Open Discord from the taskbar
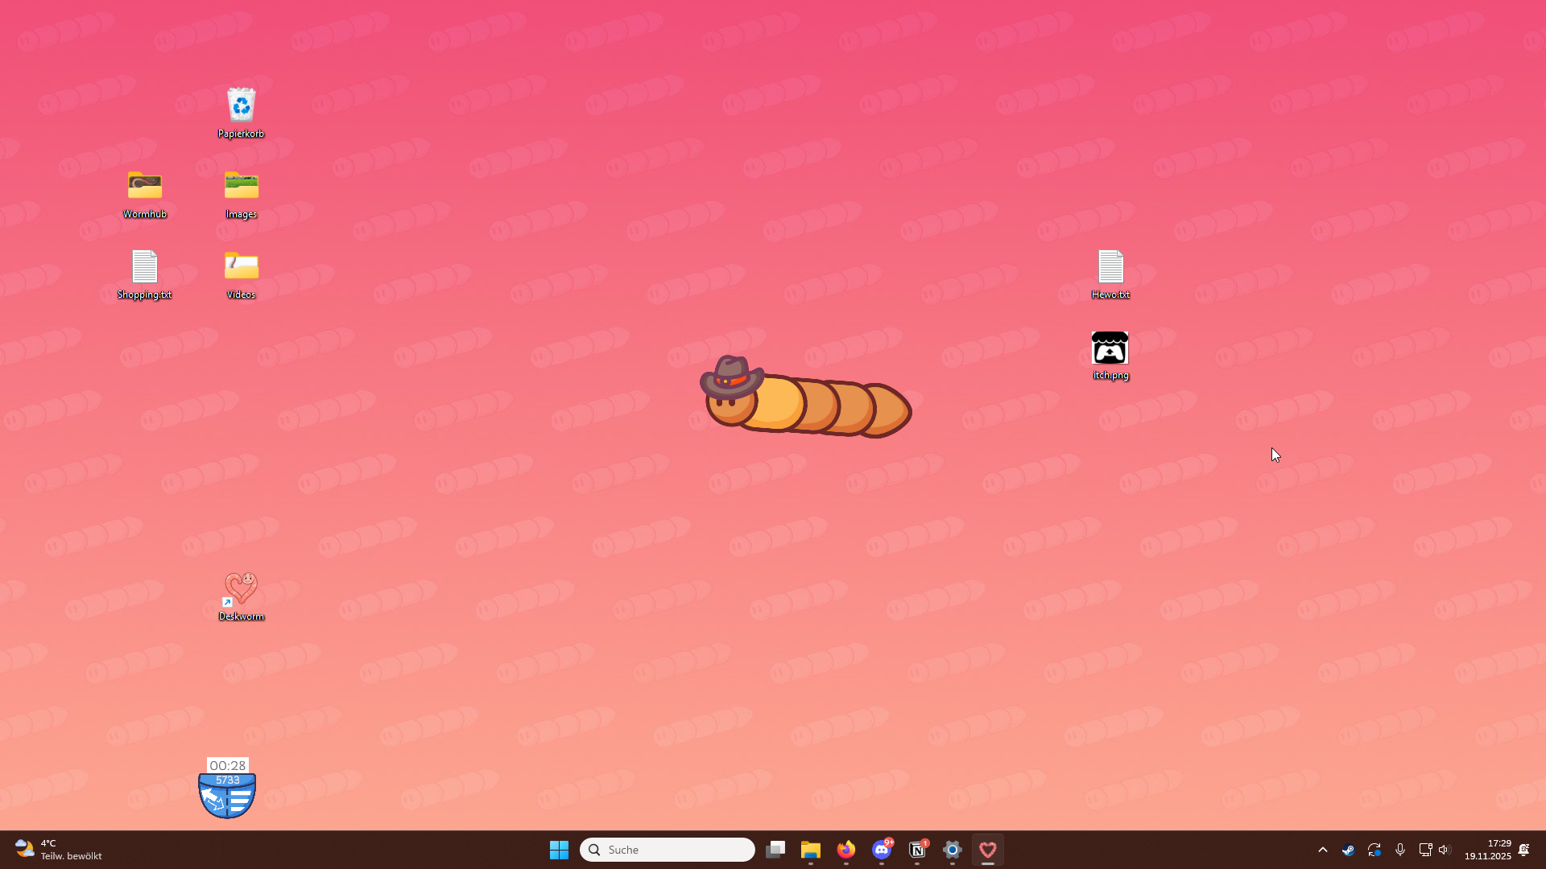This screenshot has height=869, width=1546. pyautogui.click(x=882, y=850)
